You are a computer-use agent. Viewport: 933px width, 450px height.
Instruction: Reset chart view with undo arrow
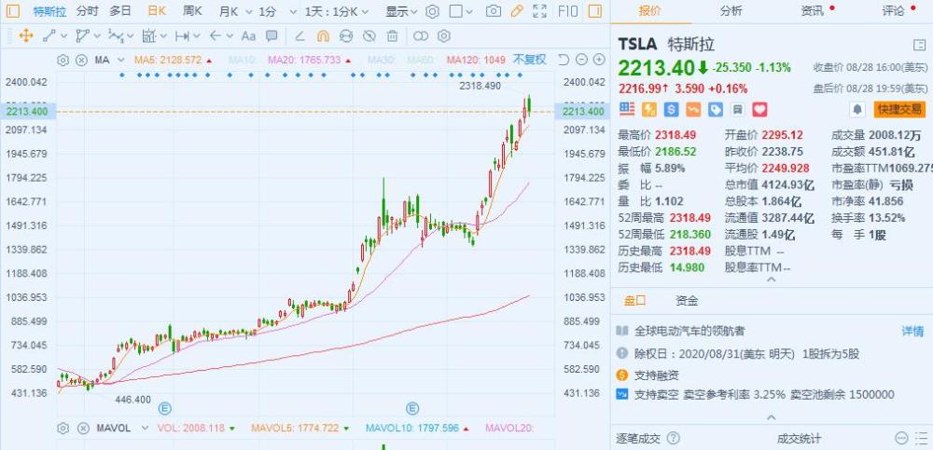(x=564, y=60)
